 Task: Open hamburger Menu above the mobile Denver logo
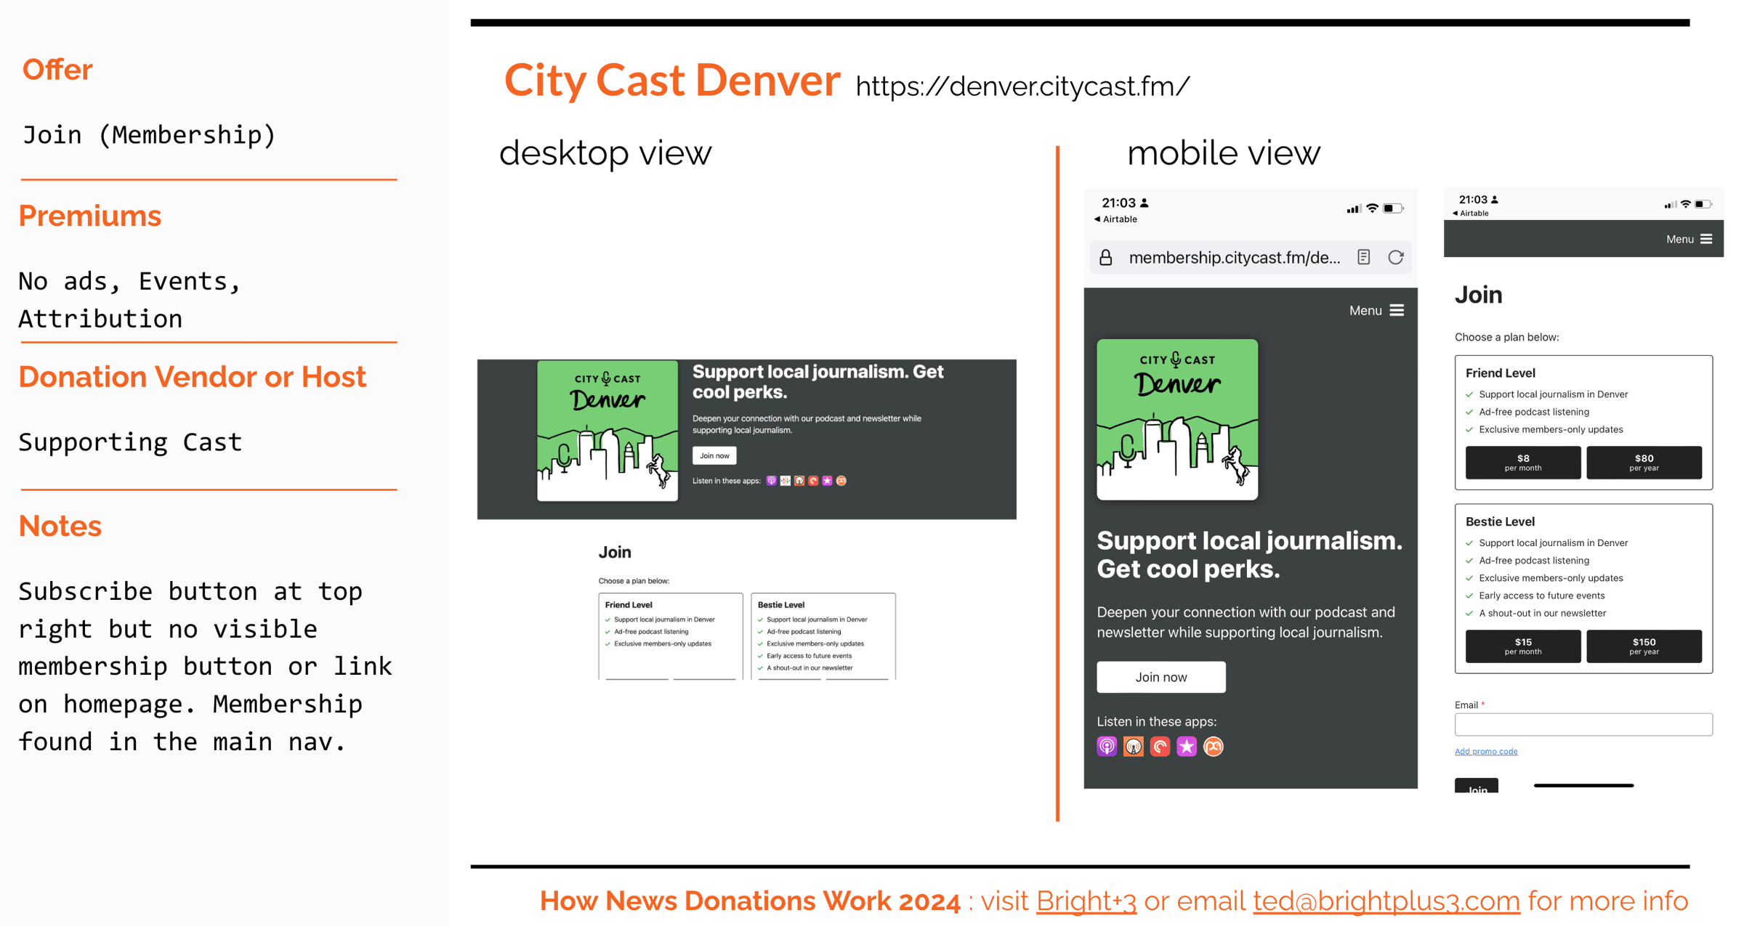pyautogui.click(x=1376, y=311)
